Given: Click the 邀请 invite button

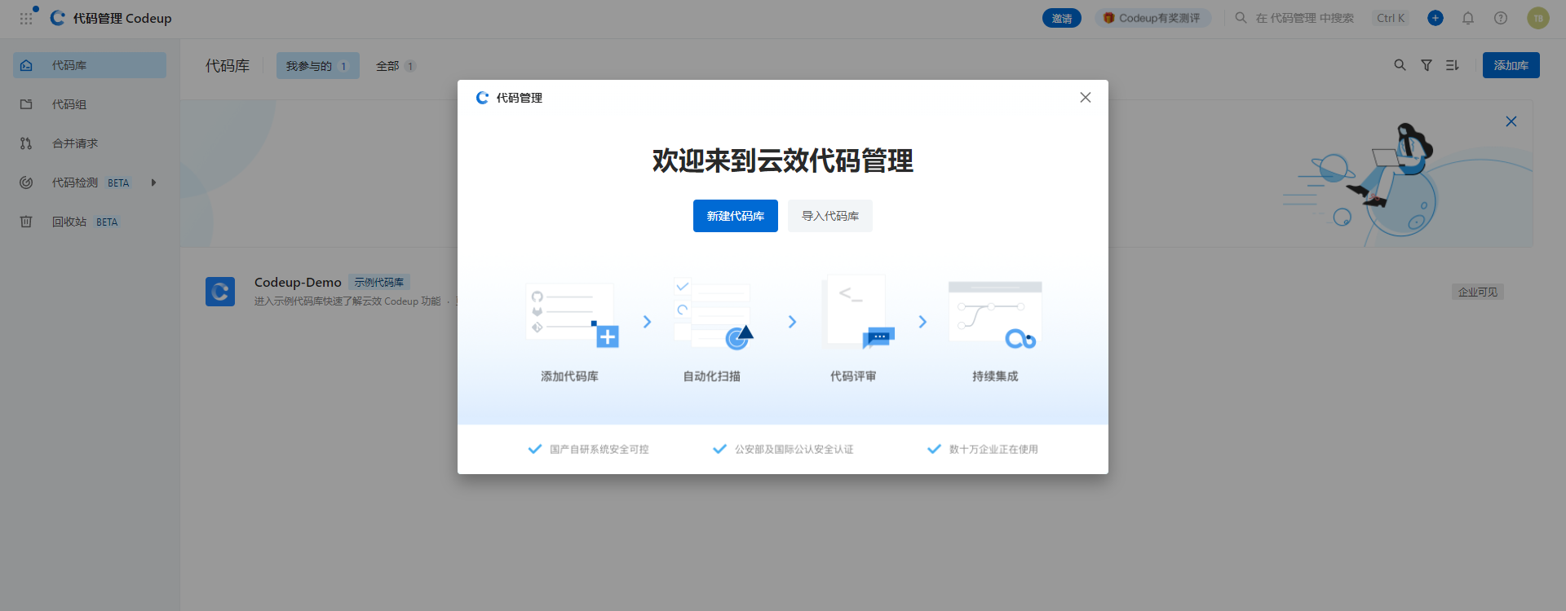Looking at the screenshot, I should click(1061, 18).
